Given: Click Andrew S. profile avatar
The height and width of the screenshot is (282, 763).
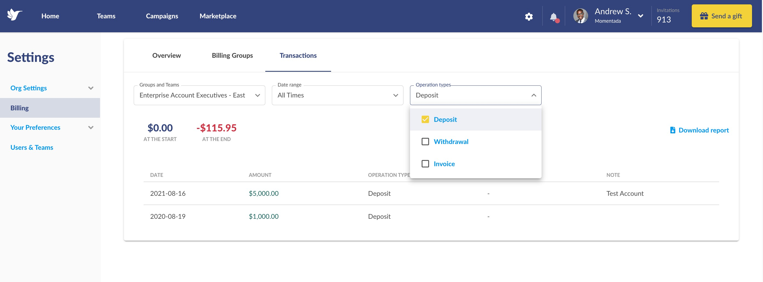Looking at the screenshot, I should [x=580, y=16].
